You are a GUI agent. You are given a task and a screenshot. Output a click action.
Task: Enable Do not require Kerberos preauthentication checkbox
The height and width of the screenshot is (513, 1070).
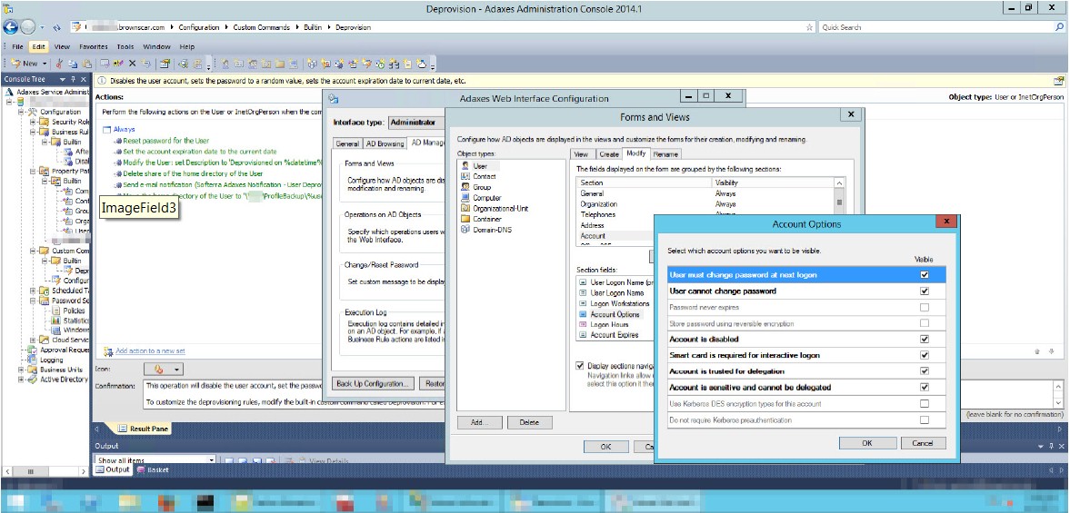click(x=924, y=420)
